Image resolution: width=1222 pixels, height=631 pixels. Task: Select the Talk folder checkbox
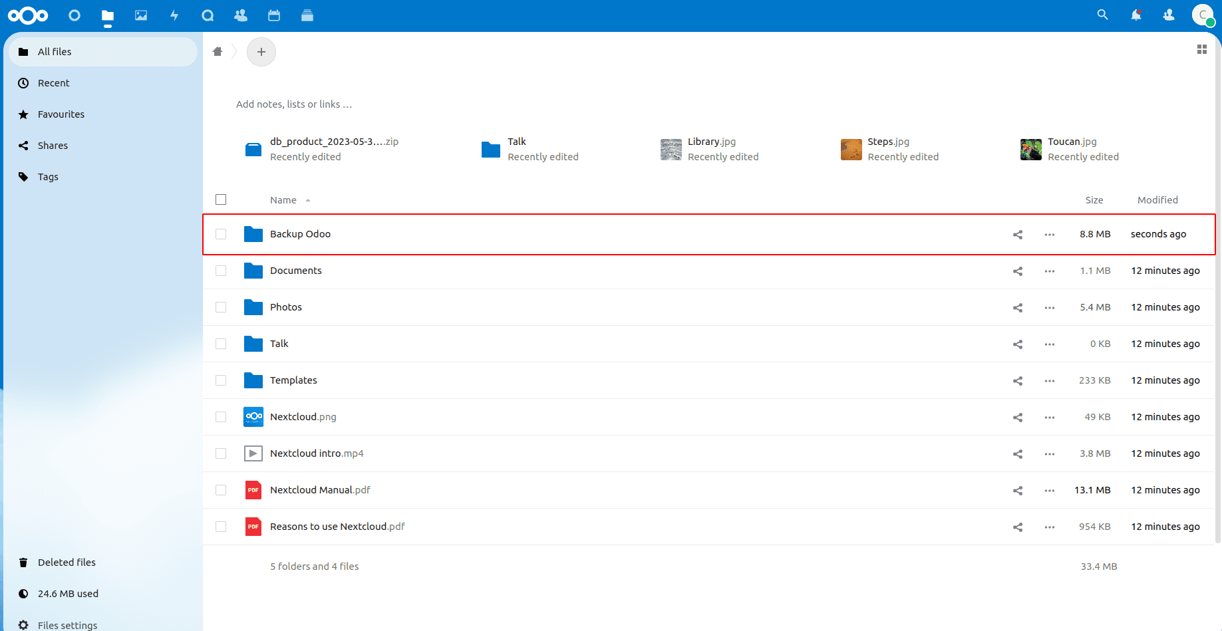221,344
